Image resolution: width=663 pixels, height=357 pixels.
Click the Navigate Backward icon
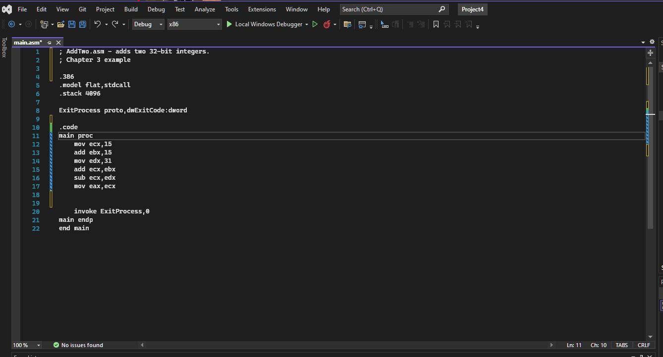tap(12, 24)
